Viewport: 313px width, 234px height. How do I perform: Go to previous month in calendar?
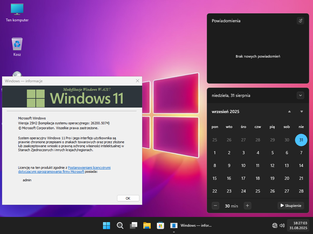pos(289,112)
